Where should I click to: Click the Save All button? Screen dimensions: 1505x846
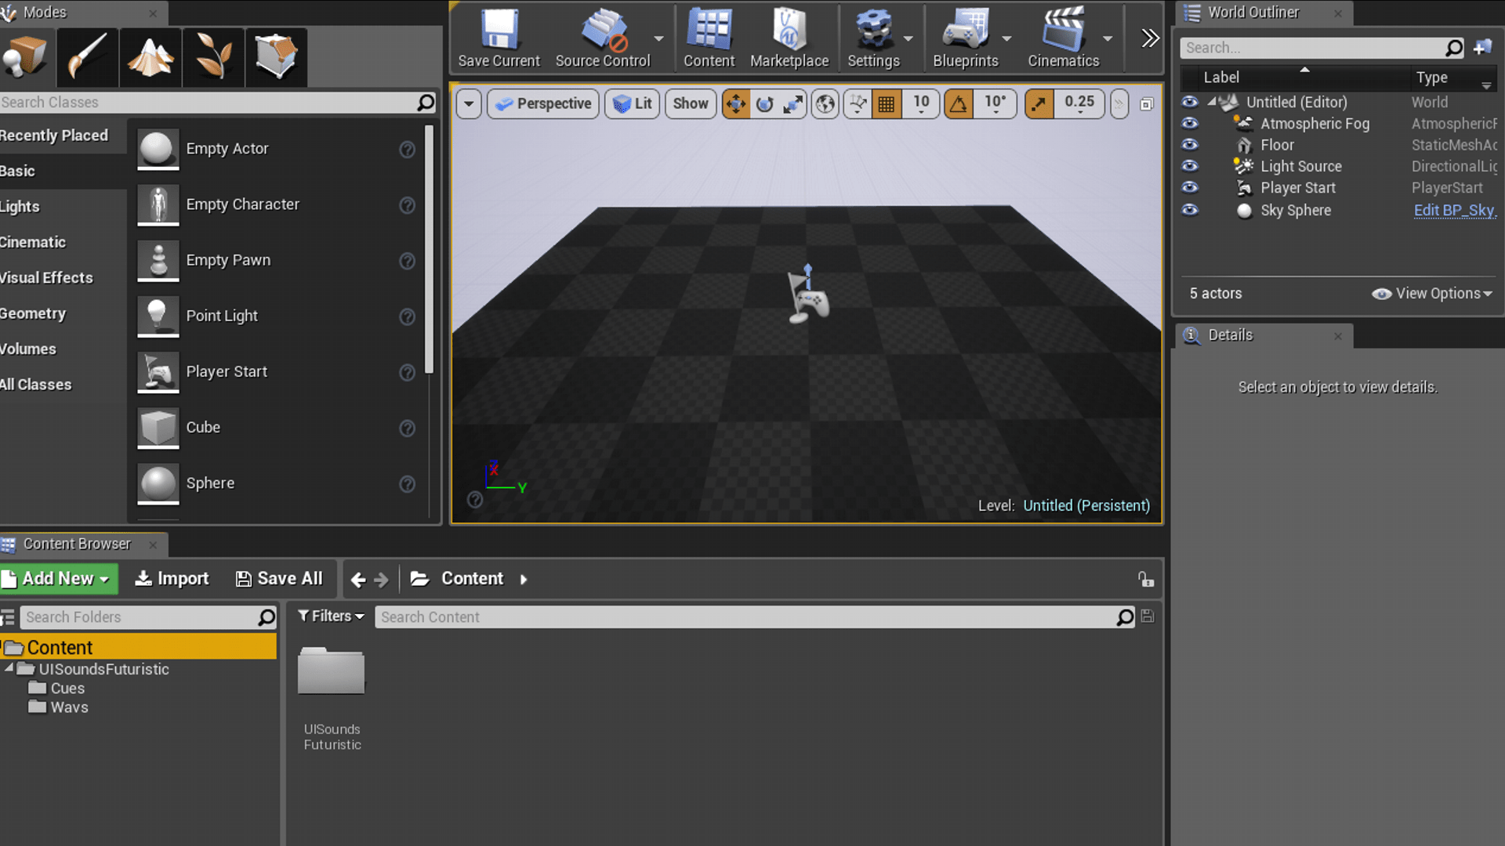(280, 578)
